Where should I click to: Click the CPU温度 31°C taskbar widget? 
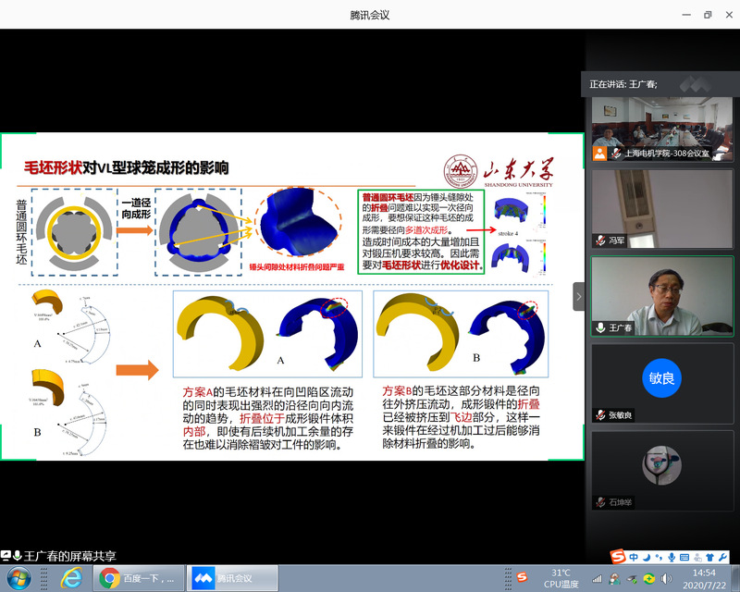pos(561,578)
